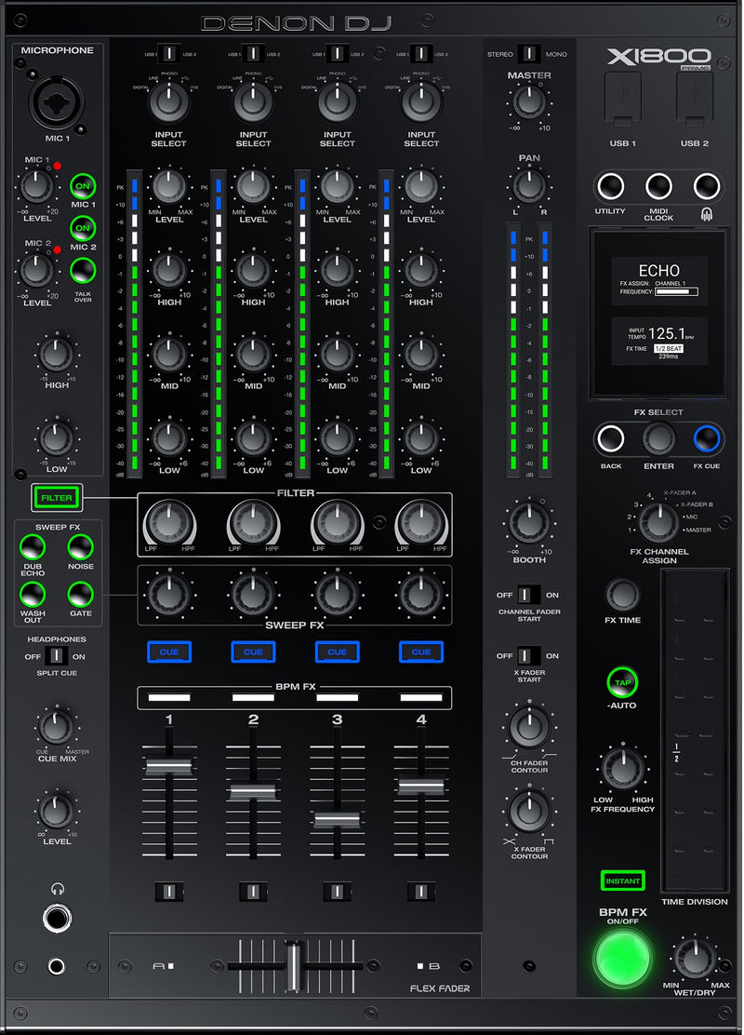Toggle the X Fader Start switch
744x1035 pixels.
click(528, 656)
